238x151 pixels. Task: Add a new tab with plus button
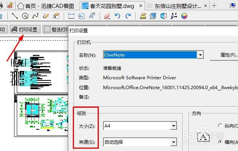click(x=214, y=6)
